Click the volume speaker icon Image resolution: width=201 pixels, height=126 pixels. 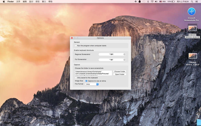point(156,2)
